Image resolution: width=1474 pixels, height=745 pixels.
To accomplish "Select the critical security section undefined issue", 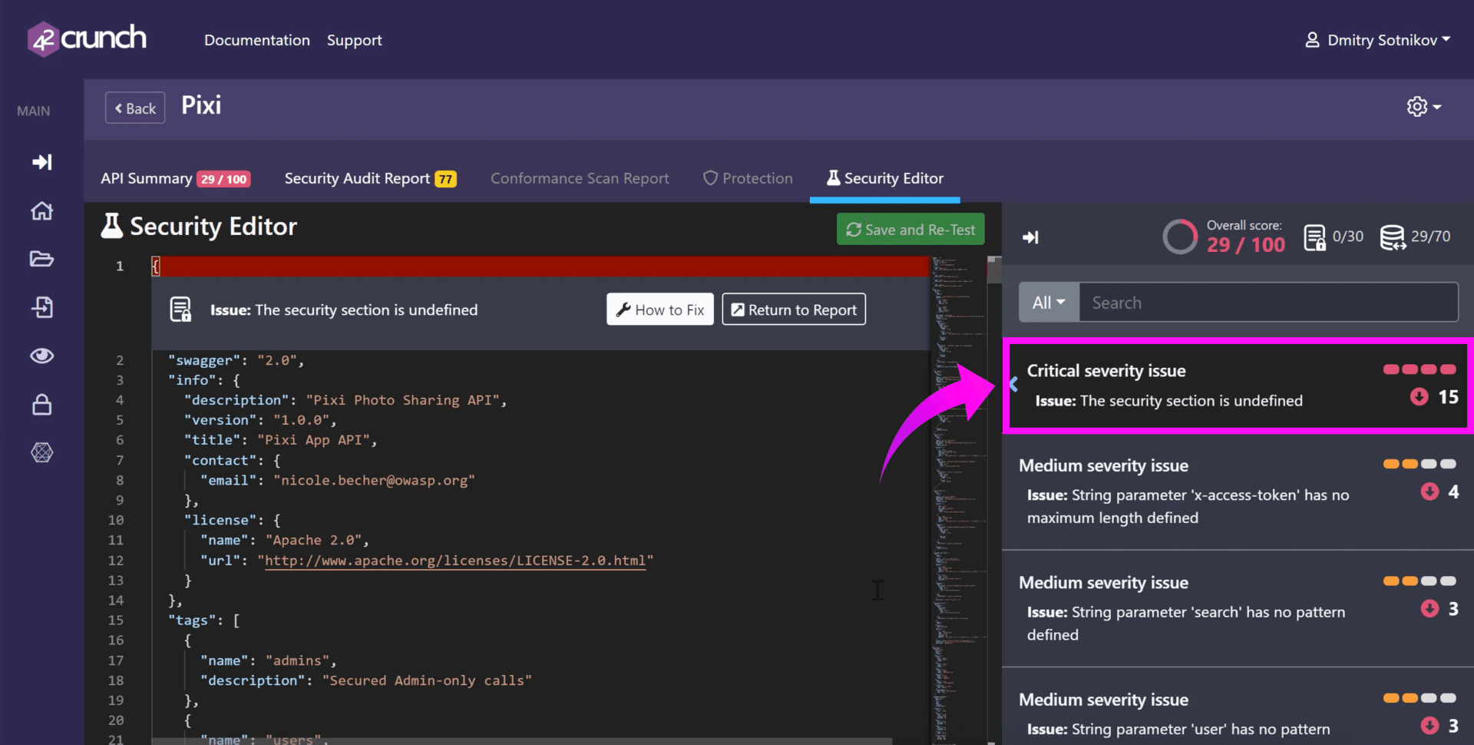I will tap(1237, 385).
